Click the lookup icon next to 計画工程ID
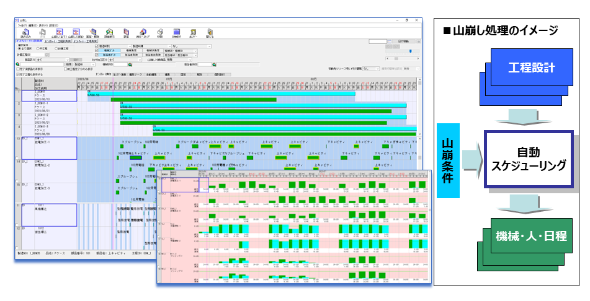 point(47,55)
